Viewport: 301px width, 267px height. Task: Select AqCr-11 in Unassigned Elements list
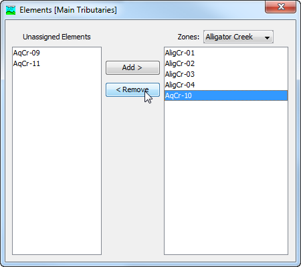point(57,63)
